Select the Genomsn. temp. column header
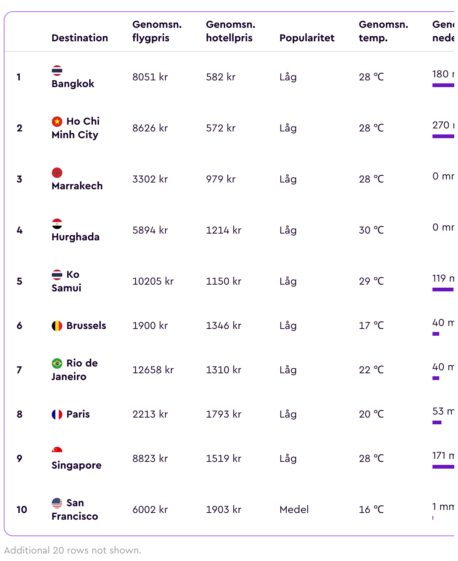This screenshot has width=458, height=561. click(x=383, y=31)
